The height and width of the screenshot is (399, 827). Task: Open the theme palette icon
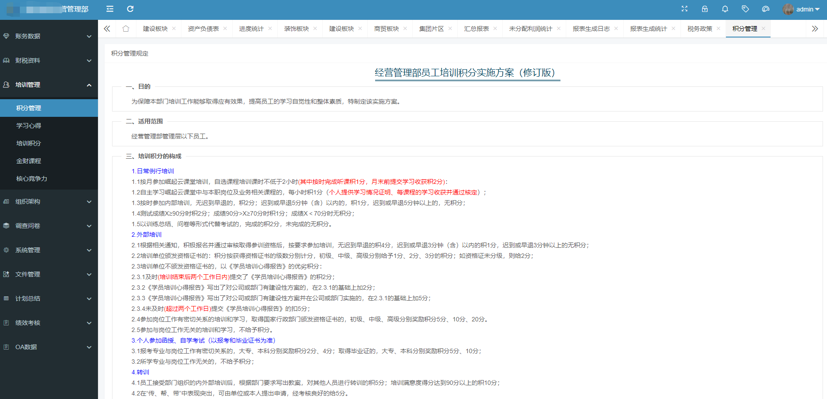coord(766,9)
